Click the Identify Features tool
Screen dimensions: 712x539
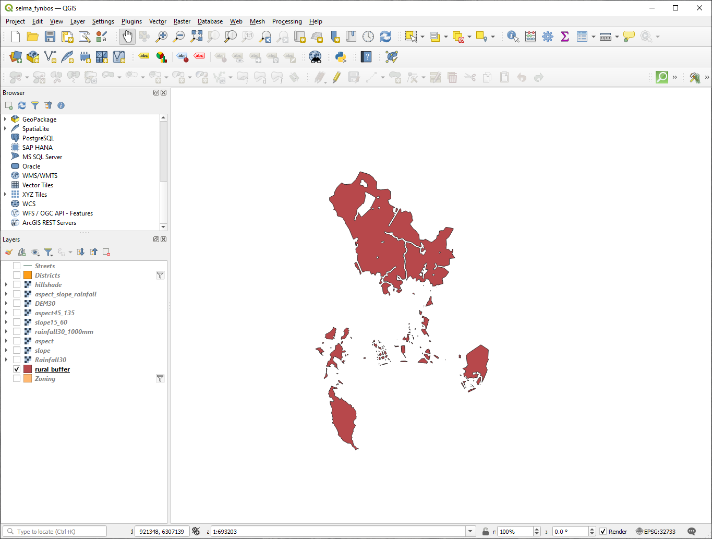click(513, 37)
